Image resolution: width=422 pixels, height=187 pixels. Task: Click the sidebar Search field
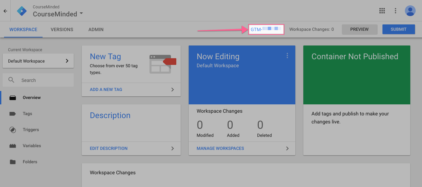(44, 80)
